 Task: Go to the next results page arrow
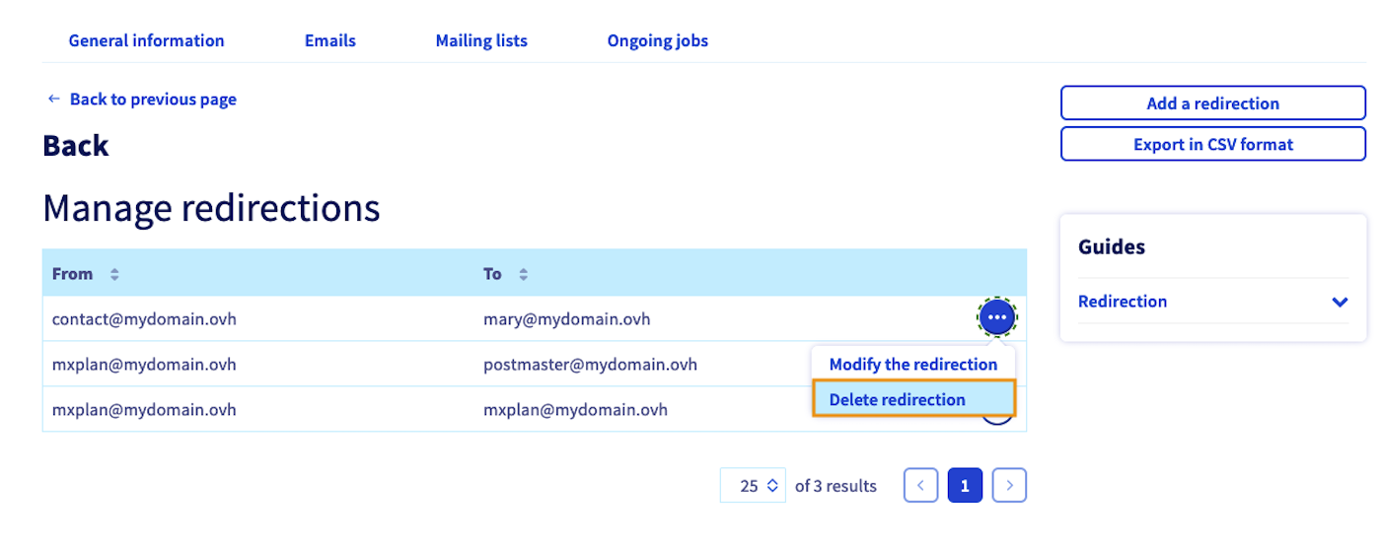pos(1009,485)
